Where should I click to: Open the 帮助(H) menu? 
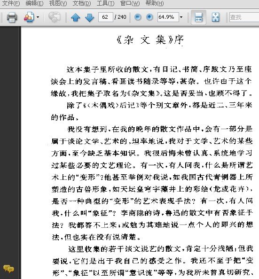click(155, 3)
